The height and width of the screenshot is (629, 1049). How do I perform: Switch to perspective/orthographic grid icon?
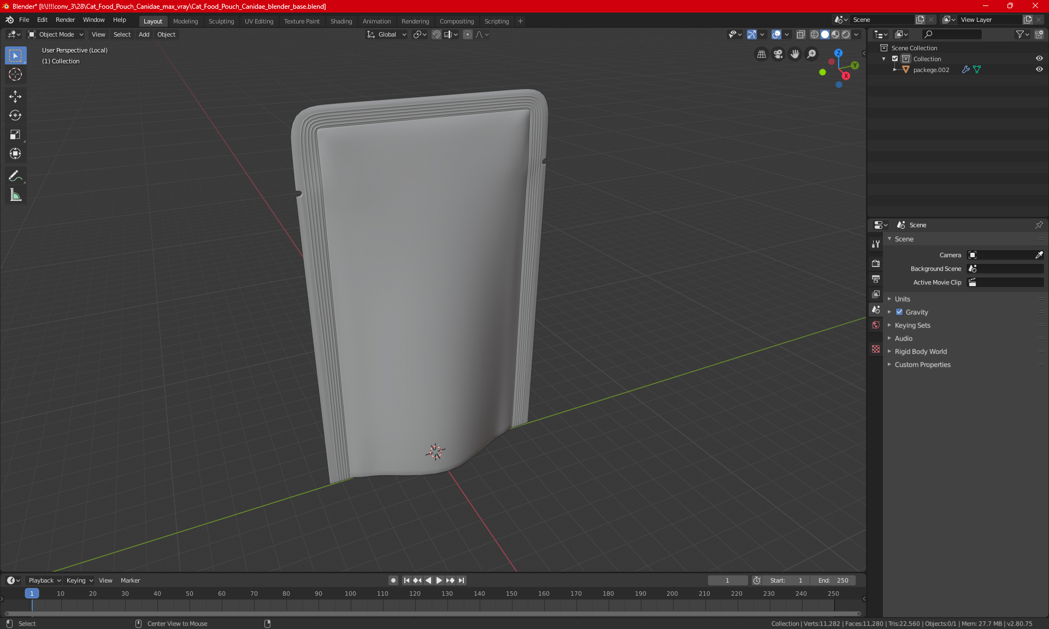(x=761, y=54)
